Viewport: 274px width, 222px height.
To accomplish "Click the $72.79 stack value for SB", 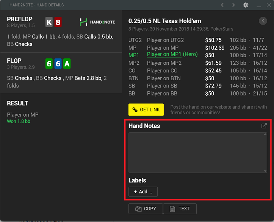I will (213, 86).
